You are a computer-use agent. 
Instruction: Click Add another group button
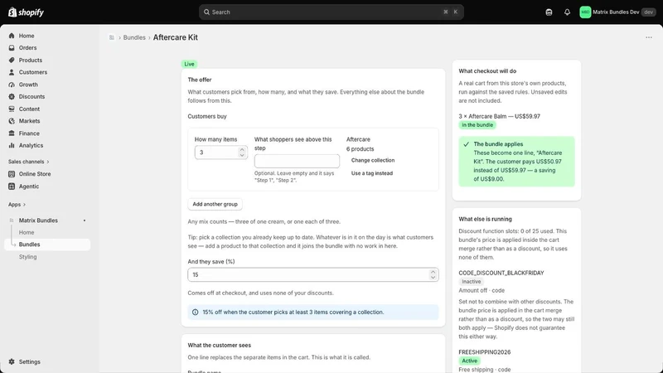[x=215, y=204]
